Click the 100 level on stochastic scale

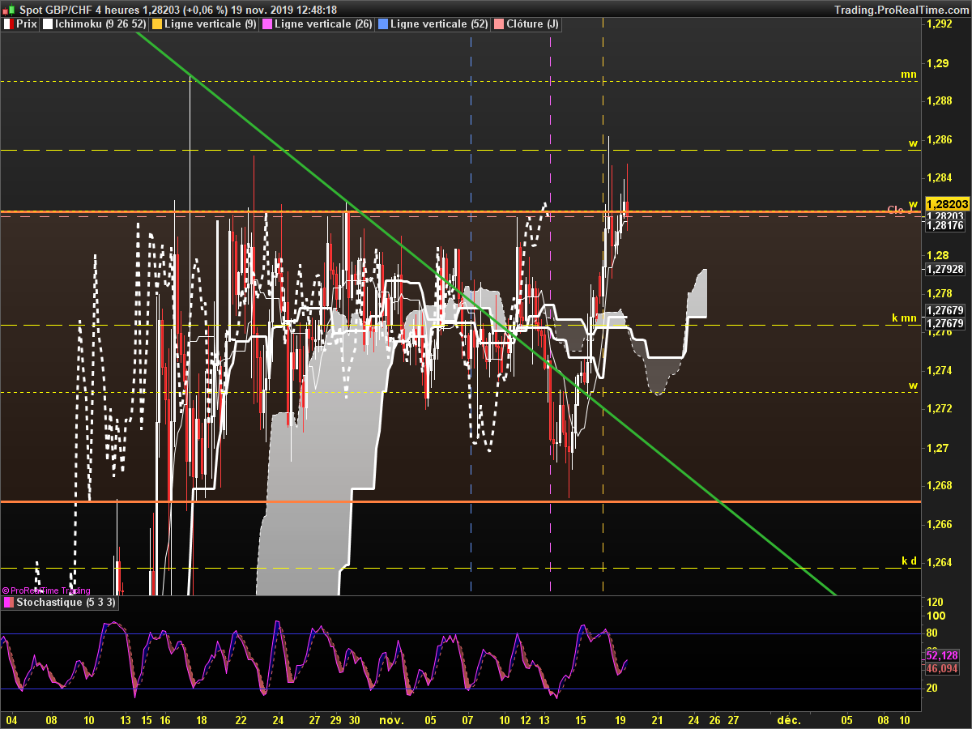coord(935,617)
